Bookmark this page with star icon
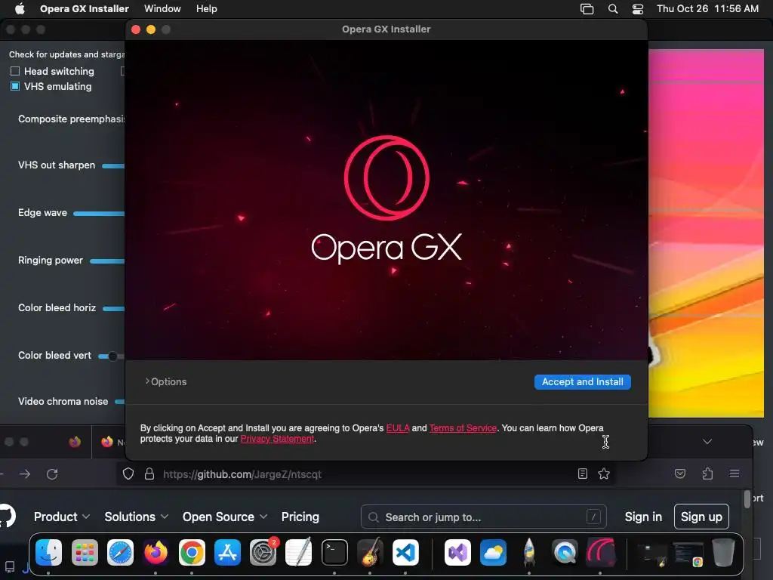The height and width of the screenshot is (580, 773). point(604,474)
